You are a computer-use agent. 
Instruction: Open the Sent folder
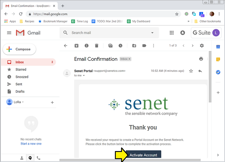point(19,84)
